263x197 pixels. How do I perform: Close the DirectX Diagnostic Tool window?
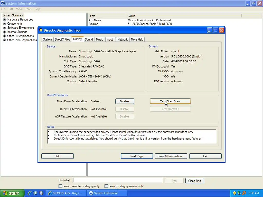221,30
